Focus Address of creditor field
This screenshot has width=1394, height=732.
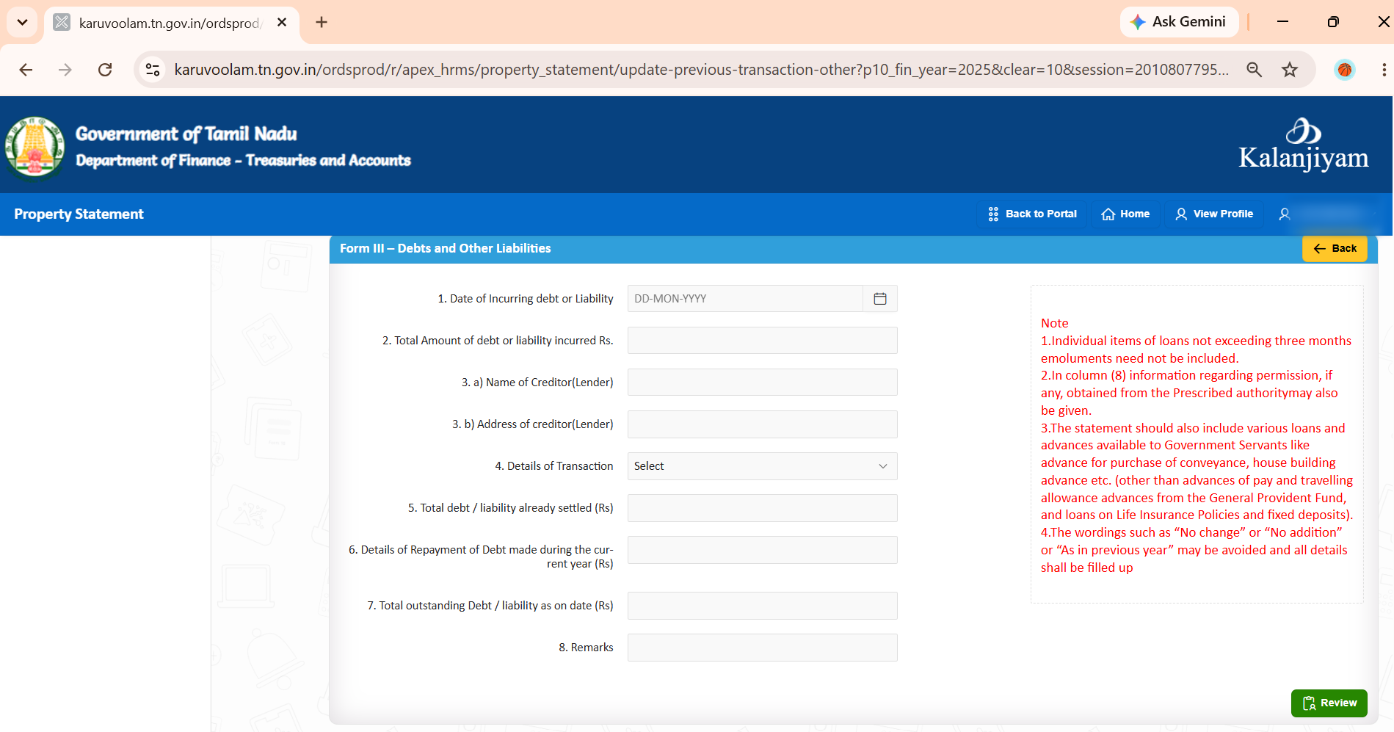coord(762,424)
